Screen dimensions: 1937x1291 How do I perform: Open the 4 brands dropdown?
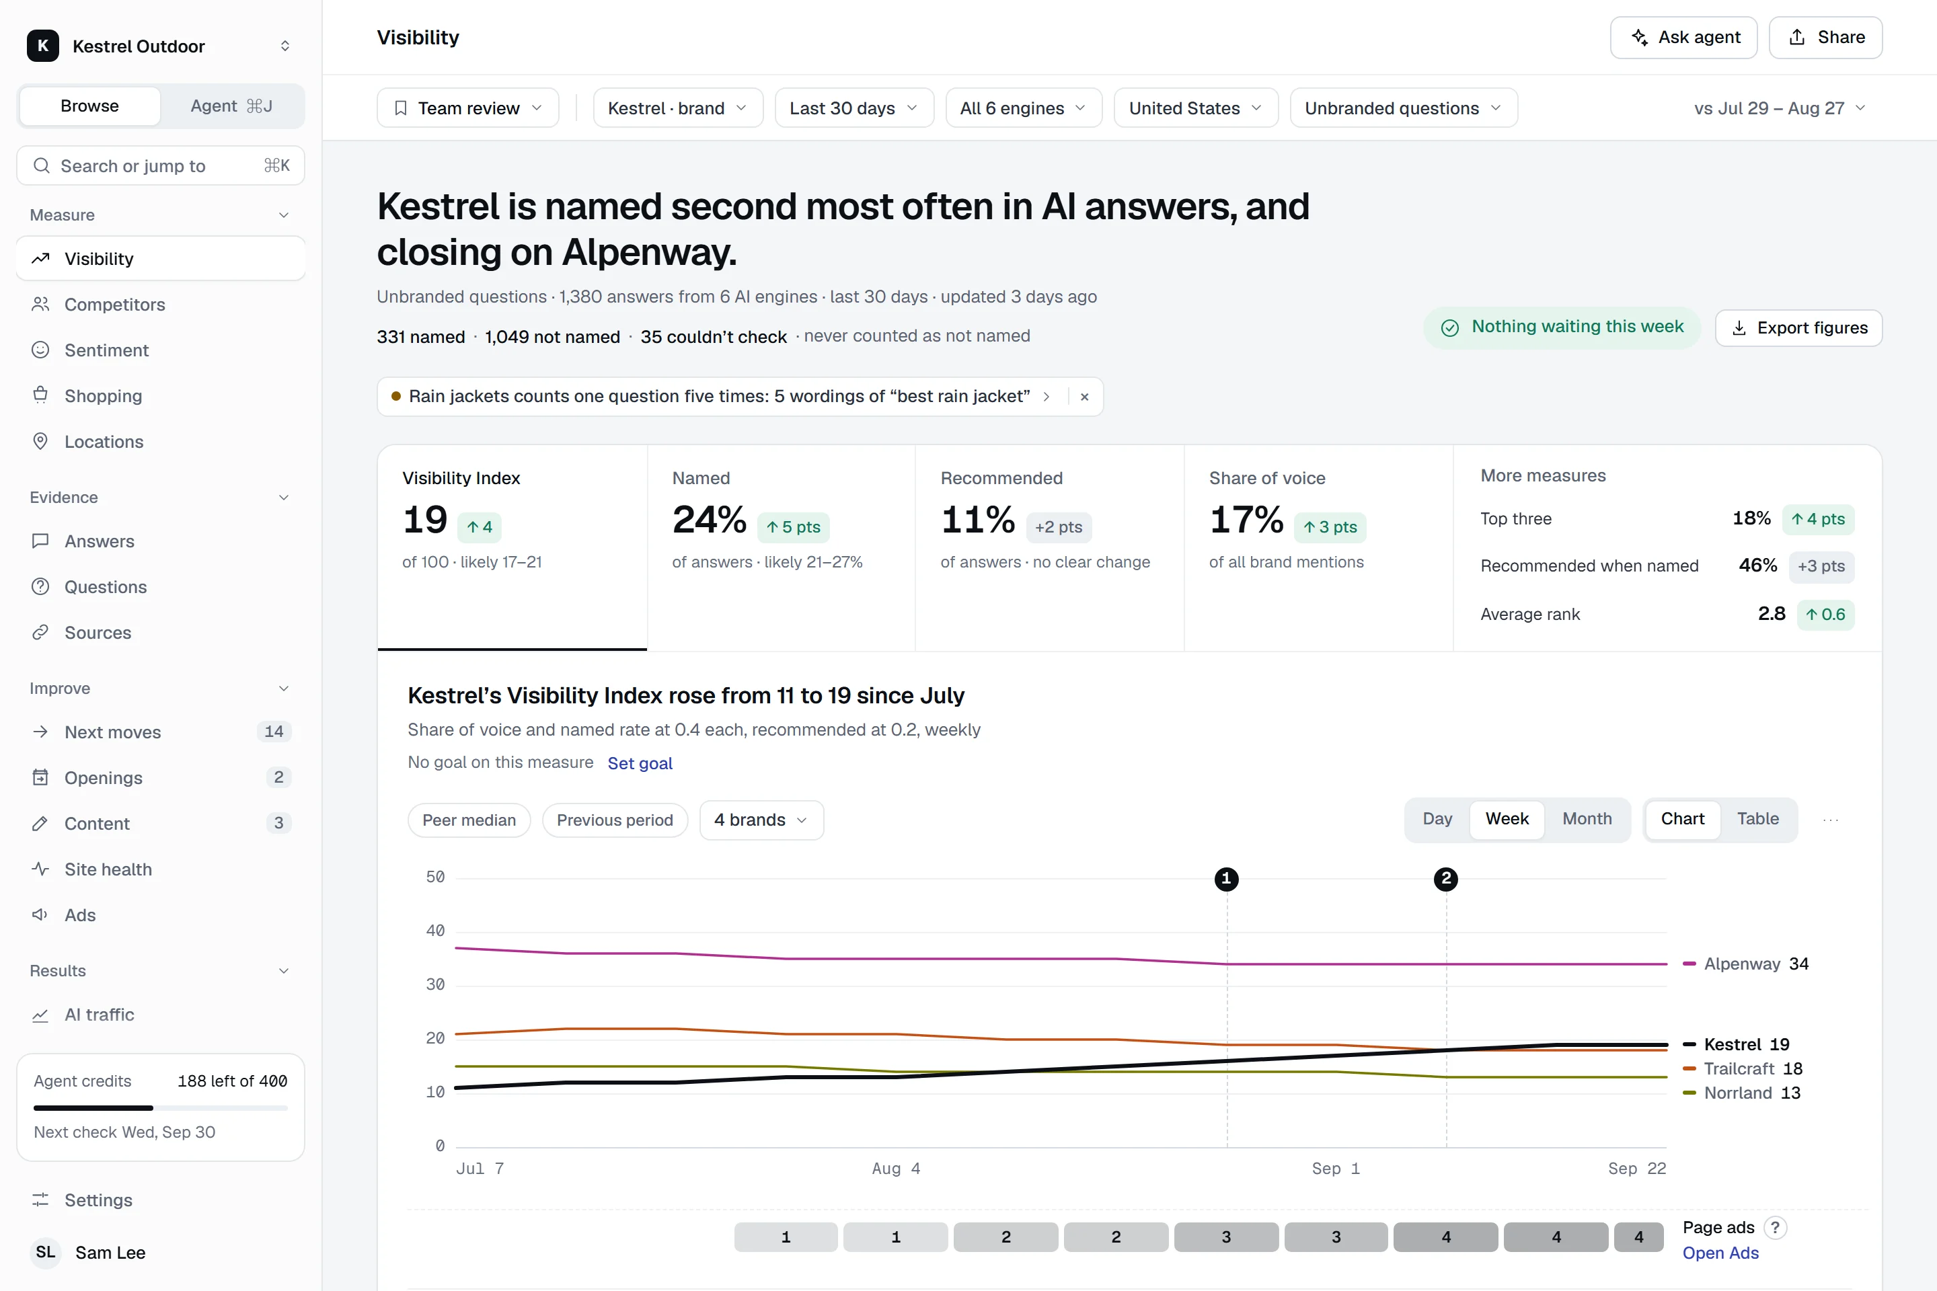click(x=761, y=820)
